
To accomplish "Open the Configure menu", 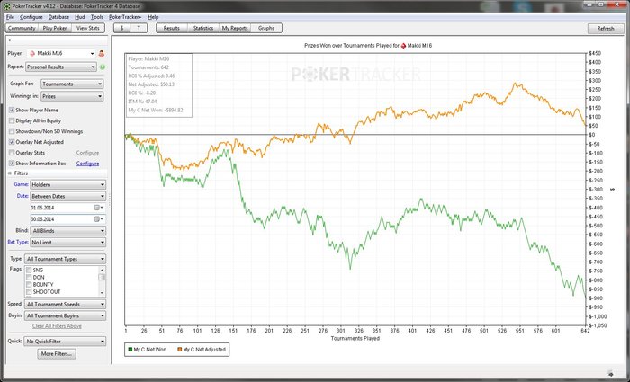I will (x=31, y=17).
